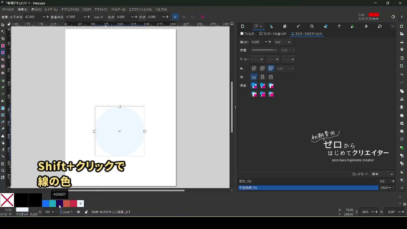This screenshot has height=229, width=407.
Task: Expand the blend mode dropdown
Action: (x=383, y=174)
